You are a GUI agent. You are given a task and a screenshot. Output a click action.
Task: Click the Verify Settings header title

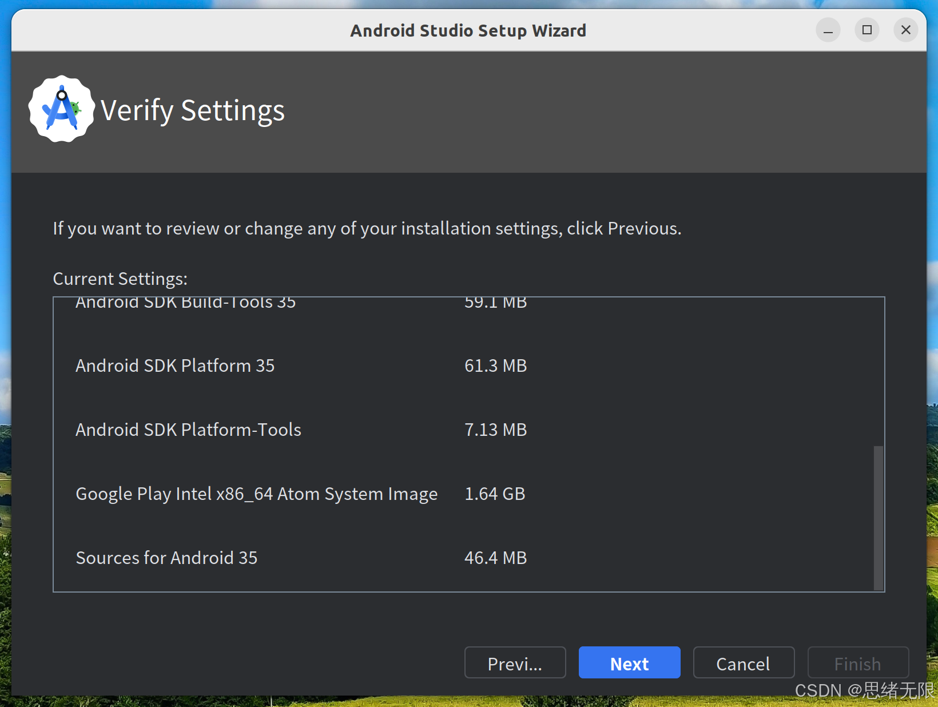point(192,110)
